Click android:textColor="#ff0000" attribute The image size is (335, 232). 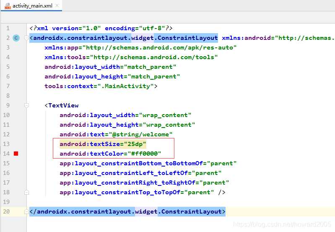(x=110, y=154)
